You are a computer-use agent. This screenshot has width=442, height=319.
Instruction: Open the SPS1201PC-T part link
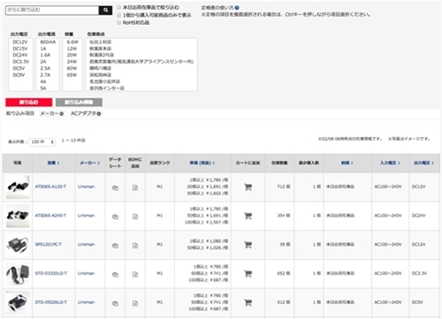[49, 245]
